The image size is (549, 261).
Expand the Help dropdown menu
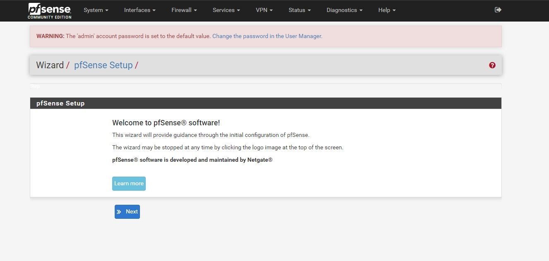pyautogui.click(x=387, y=10)
